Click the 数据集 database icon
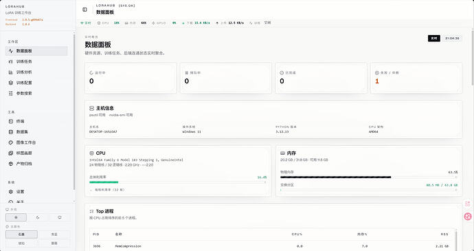 (x=11, y=132)
